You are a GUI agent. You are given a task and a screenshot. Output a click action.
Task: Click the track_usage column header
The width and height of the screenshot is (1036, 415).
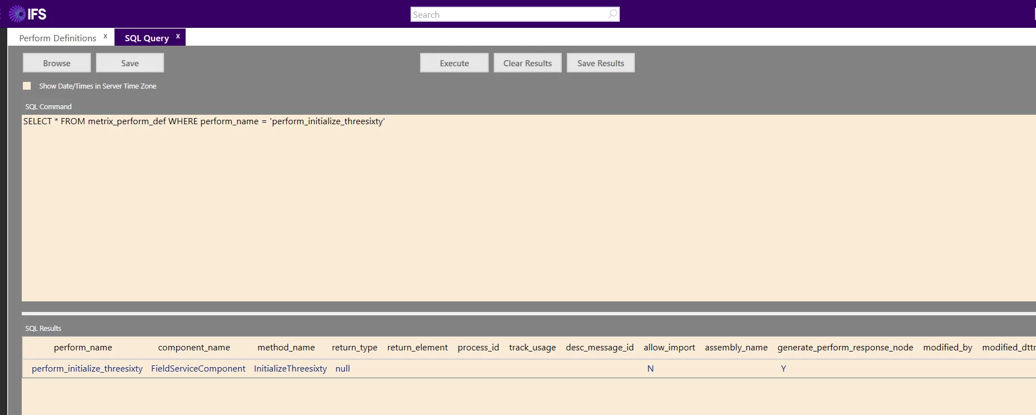533,348
